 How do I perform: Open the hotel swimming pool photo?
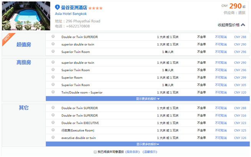[x=26, y=16]
